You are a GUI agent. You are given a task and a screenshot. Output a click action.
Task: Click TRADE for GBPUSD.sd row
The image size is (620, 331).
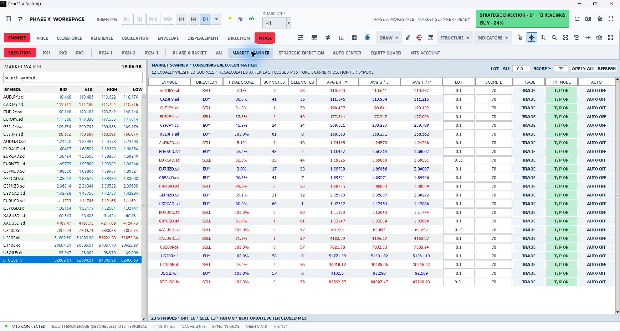point(528,221)
